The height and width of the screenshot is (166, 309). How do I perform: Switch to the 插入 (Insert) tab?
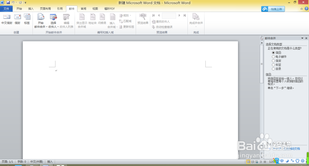tap(31, 9)
